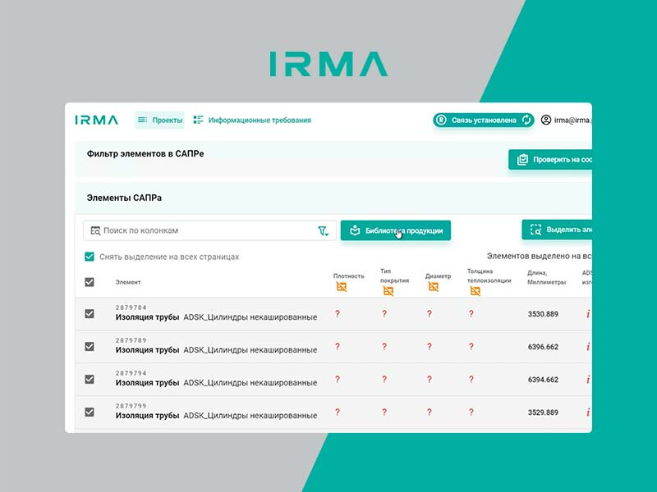Uncheck 'Снять выделение на всех страницах'

click(90, 257)
